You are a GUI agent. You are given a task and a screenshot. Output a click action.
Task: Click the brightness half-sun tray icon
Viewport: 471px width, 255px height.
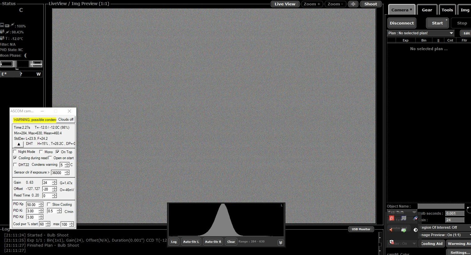415,230
